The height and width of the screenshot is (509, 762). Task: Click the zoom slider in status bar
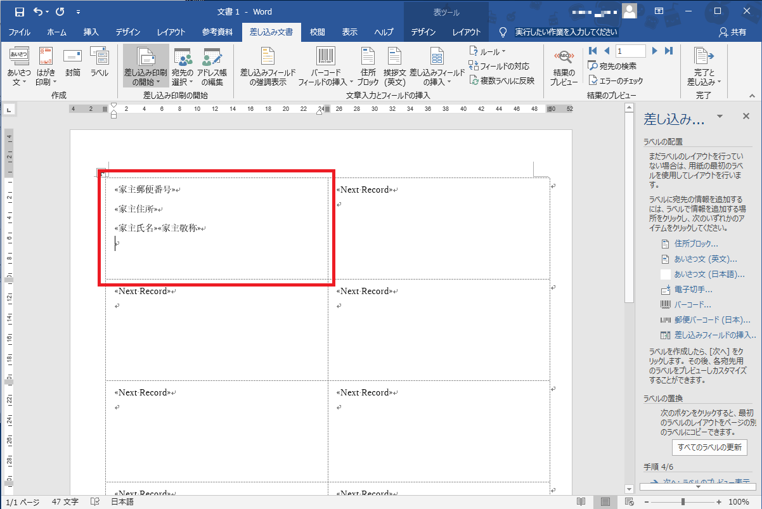[683, 501]
